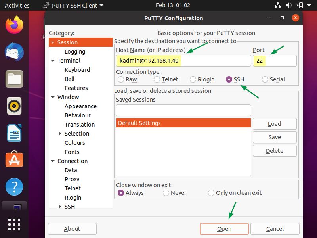Open Thunderbird mail from the dock
Screen dimensions: 317x238
point(14,52)
